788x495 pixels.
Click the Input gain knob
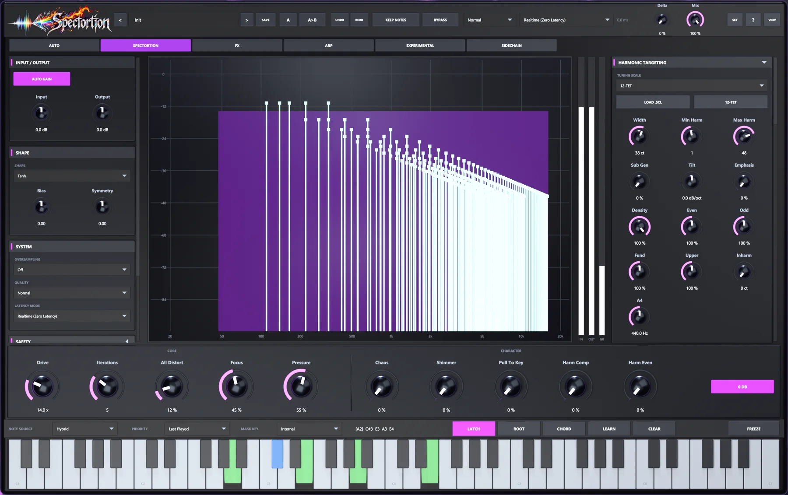coord(41,113)
